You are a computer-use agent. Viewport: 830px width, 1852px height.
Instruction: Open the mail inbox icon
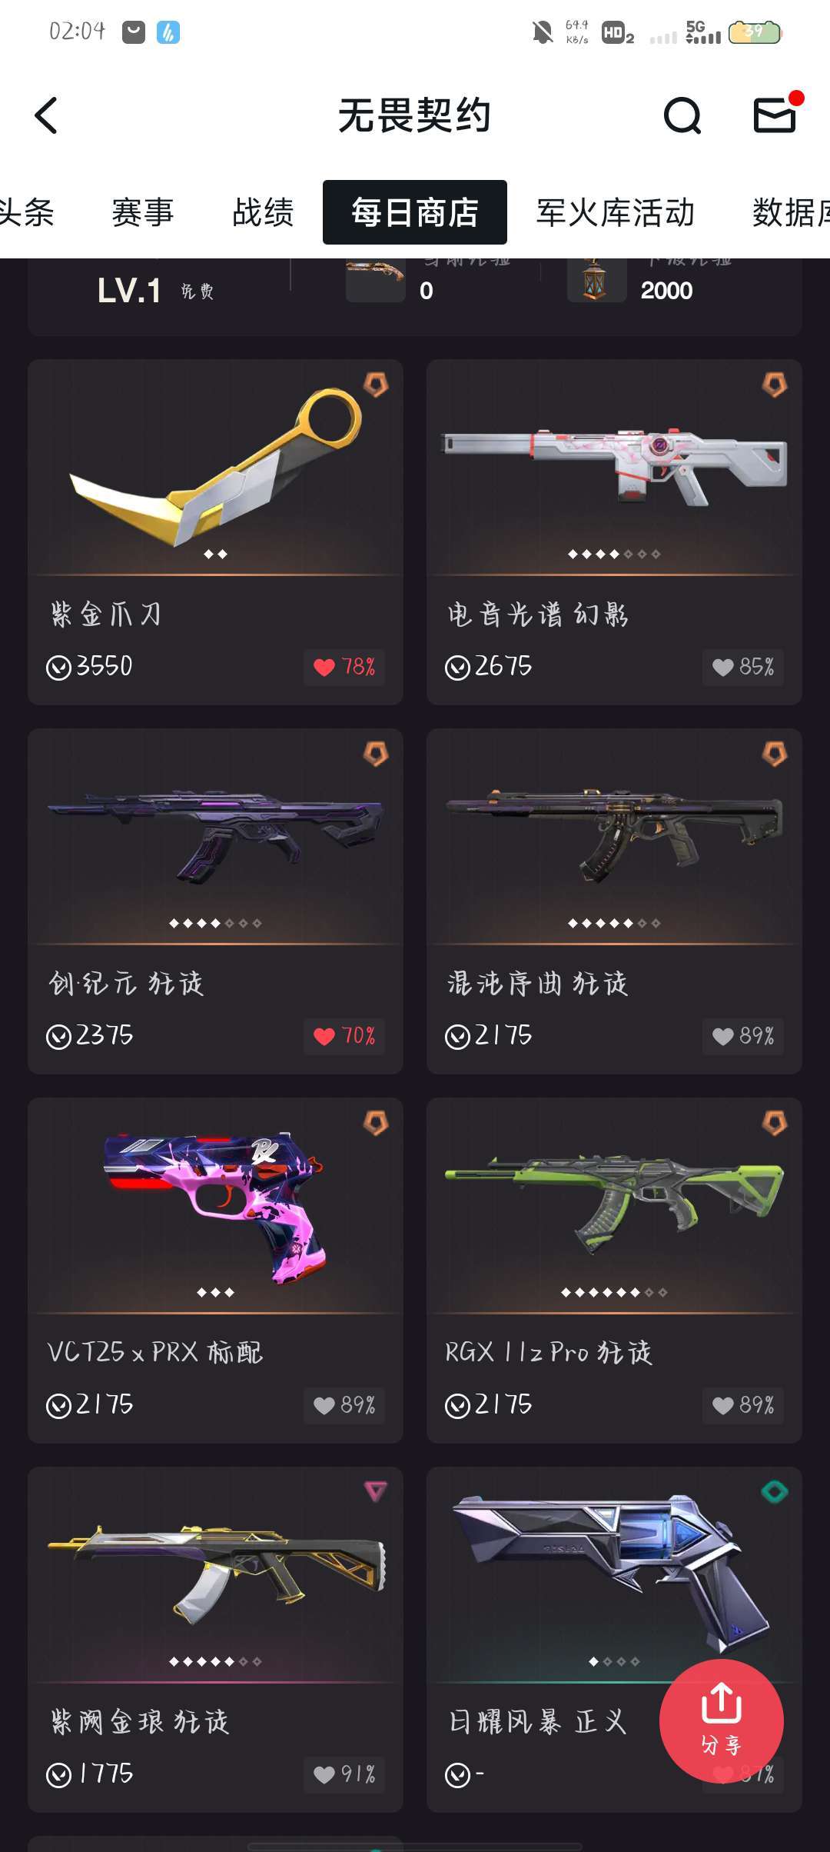click(775, 115)
